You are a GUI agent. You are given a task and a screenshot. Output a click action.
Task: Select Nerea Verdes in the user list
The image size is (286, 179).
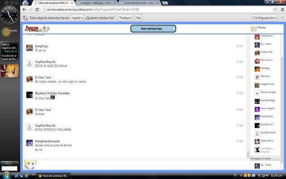point(265,93)
